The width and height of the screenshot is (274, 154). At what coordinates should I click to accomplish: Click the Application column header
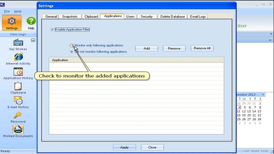[136, 60]
